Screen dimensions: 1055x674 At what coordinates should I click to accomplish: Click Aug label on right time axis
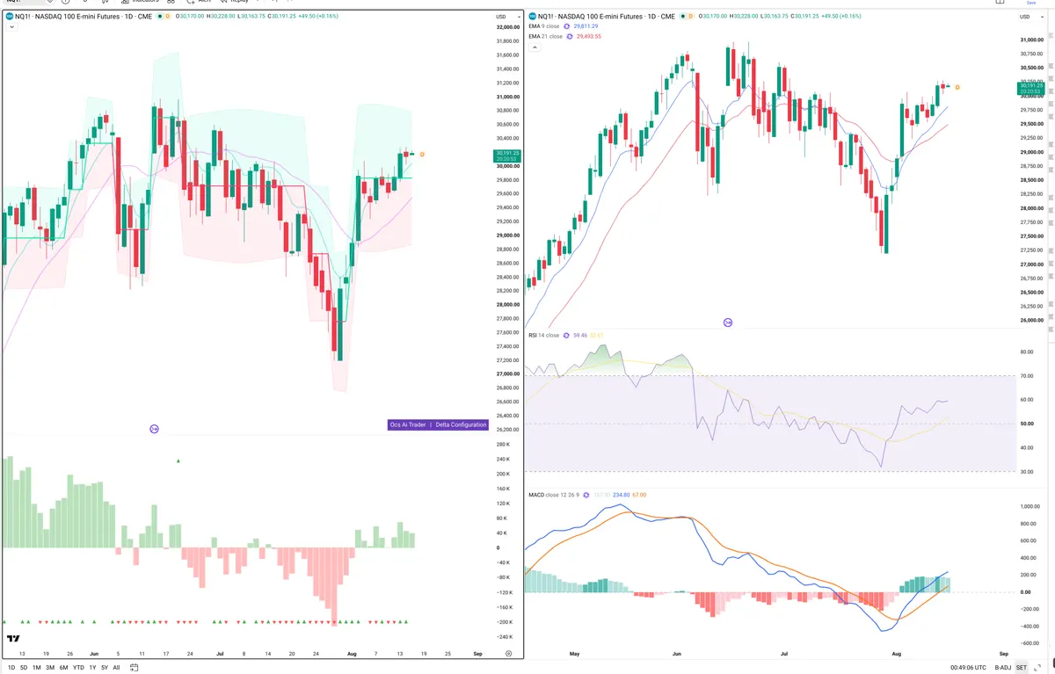click(x=897, y=654)
